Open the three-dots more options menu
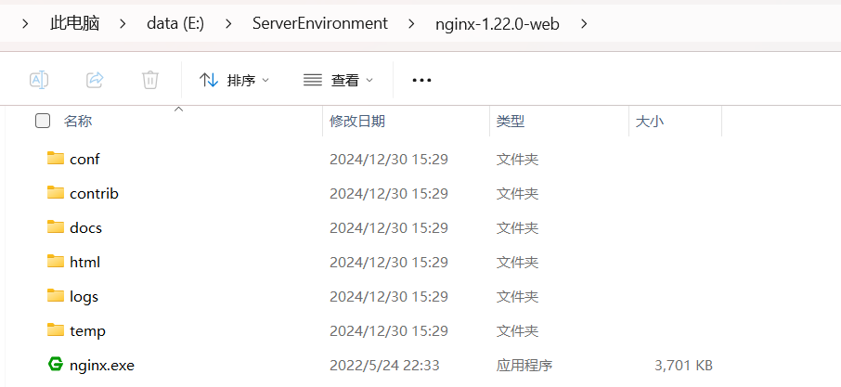 click(421, 80)
